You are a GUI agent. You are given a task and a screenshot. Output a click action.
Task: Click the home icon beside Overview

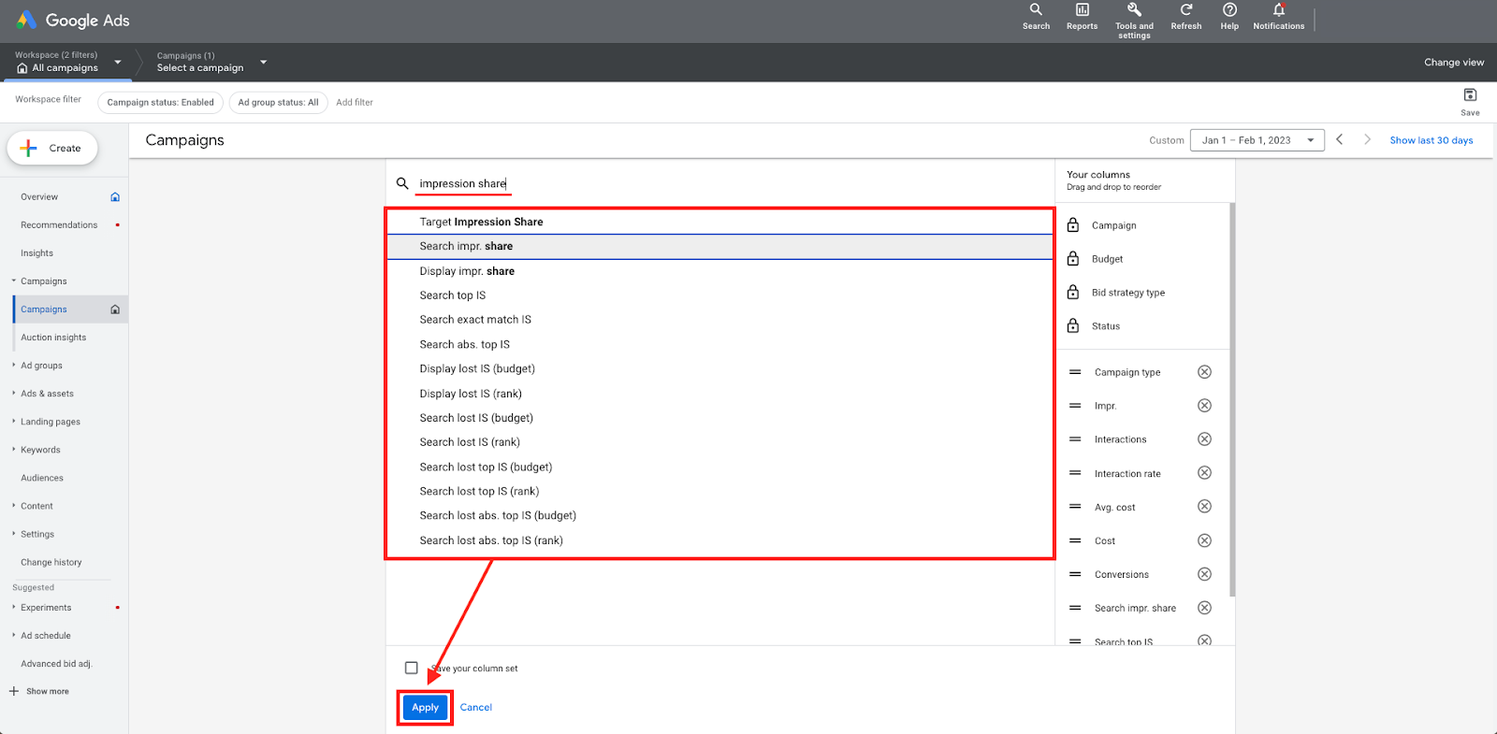(x=115, y=196)
